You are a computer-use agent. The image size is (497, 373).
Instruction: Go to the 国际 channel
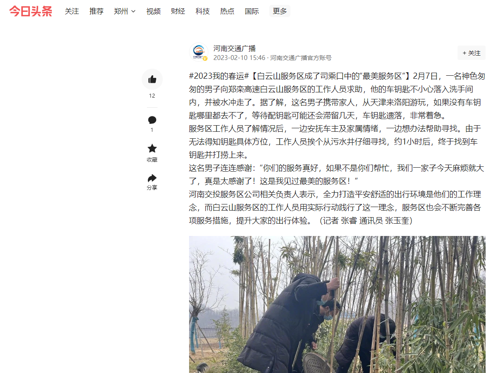click(252, 11)
